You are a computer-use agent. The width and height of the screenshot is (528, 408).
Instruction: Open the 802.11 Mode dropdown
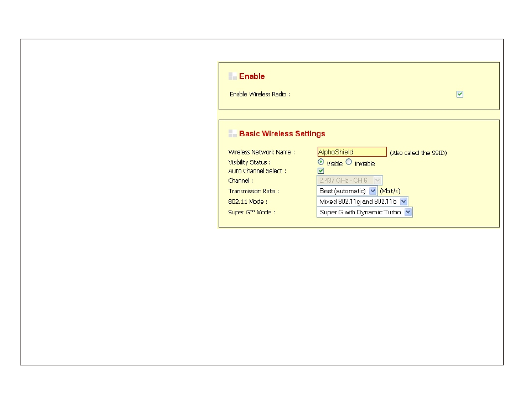(363, 202)
